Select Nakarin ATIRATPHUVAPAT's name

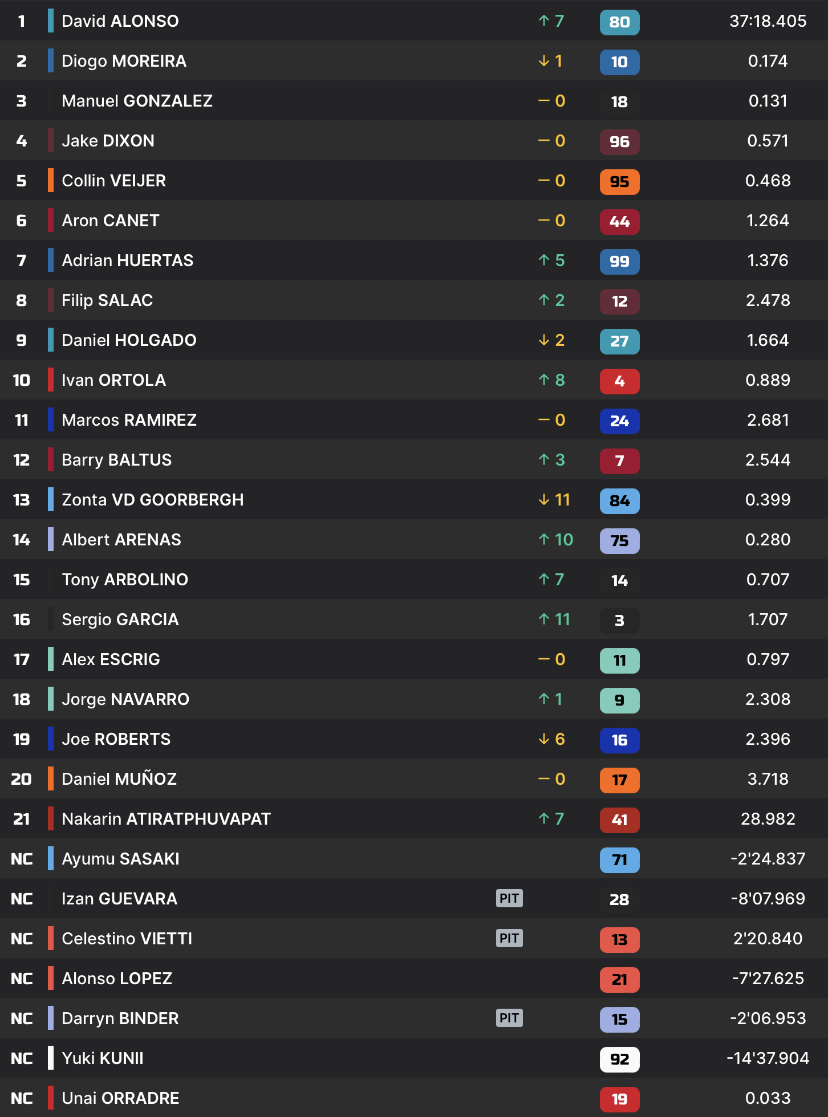(x=166, y=819)
